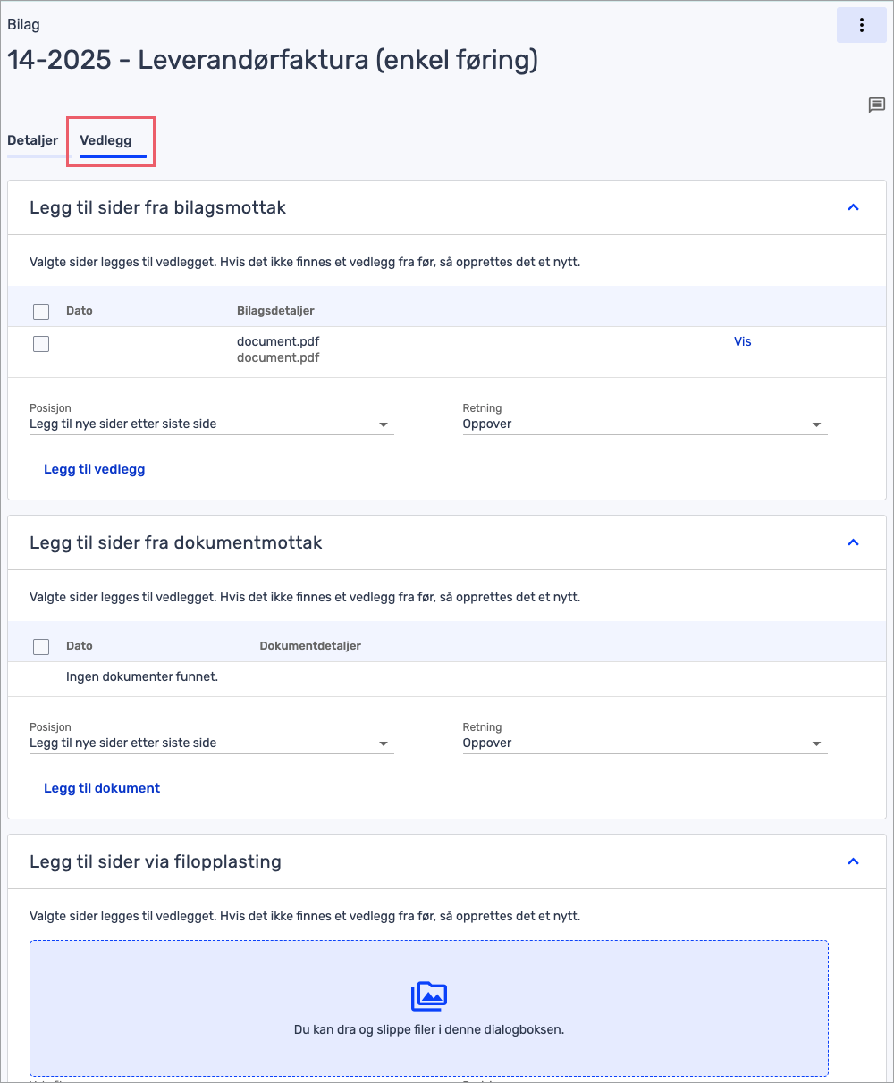The height and width of the screenshot is (1083, 894).
Task: Open the three-dot more options menu
Action: click(861, 25)
